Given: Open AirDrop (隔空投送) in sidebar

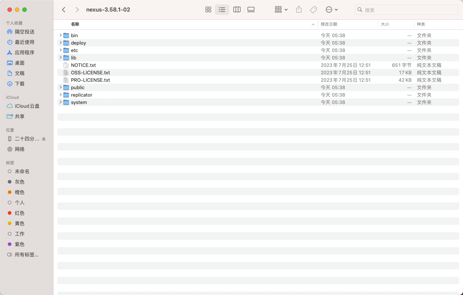Looking at the screenshot, I should tap(25, 32).
